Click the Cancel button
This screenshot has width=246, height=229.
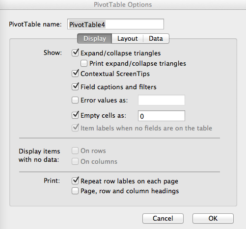pyautogui.click(x=163, y=218)
